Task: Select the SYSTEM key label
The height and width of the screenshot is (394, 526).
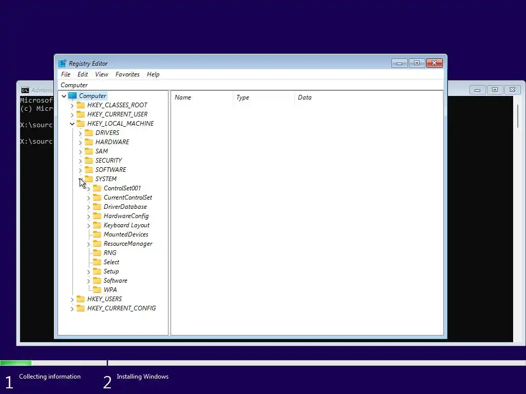Action: [106, 179]
